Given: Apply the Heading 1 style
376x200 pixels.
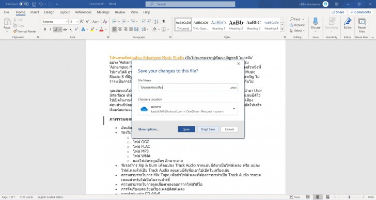Looking at the screenshot, I should [218, 25].
